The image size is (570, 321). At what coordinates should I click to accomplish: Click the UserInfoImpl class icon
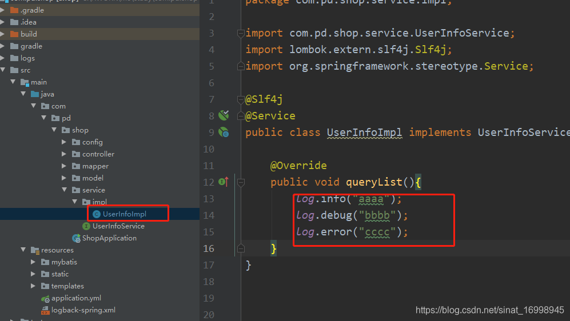point(96,214)
